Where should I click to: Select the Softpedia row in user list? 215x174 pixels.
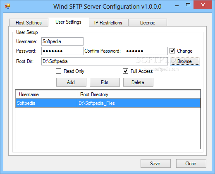point(108,103)
